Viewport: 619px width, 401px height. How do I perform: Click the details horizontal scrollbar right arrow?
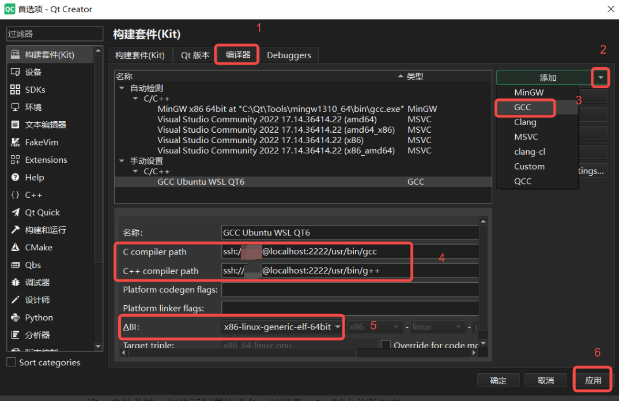(x=474, y=353)
